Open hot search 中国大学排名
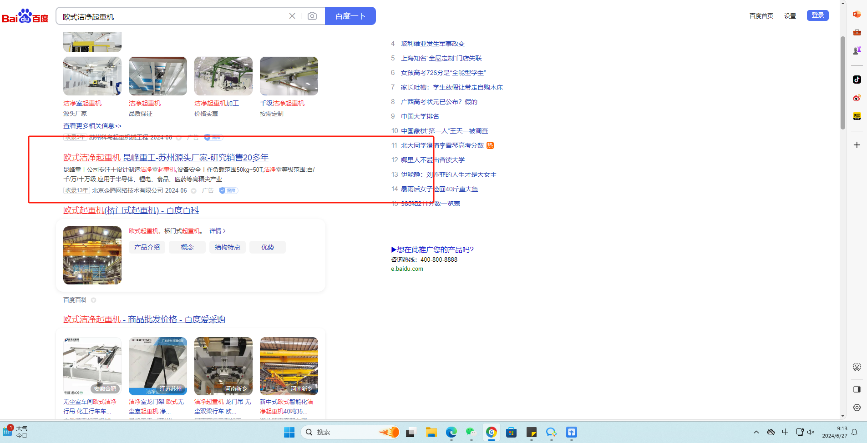The height and width of the screenshot is (443, 867). pos(420,116)
